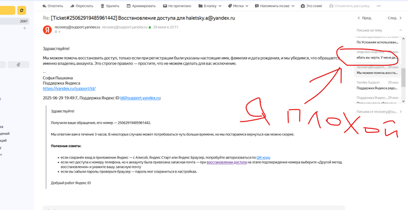Open the QR-коду link
The width and height of the screenshot is (408, 210).
pyautogui.click(x=263, y=157)
